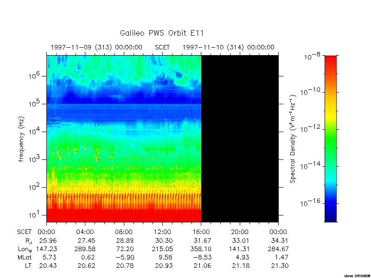Click the "Spectral Density" colorbar label
Viewport: 371px width, 278px height.
click(293, 139)
